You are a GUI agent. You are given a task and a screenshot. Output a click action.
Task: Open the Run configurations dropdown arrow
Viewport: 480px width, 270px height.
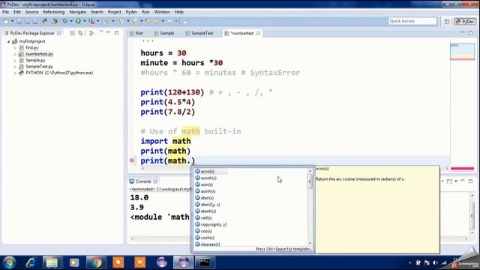[85, 21]
